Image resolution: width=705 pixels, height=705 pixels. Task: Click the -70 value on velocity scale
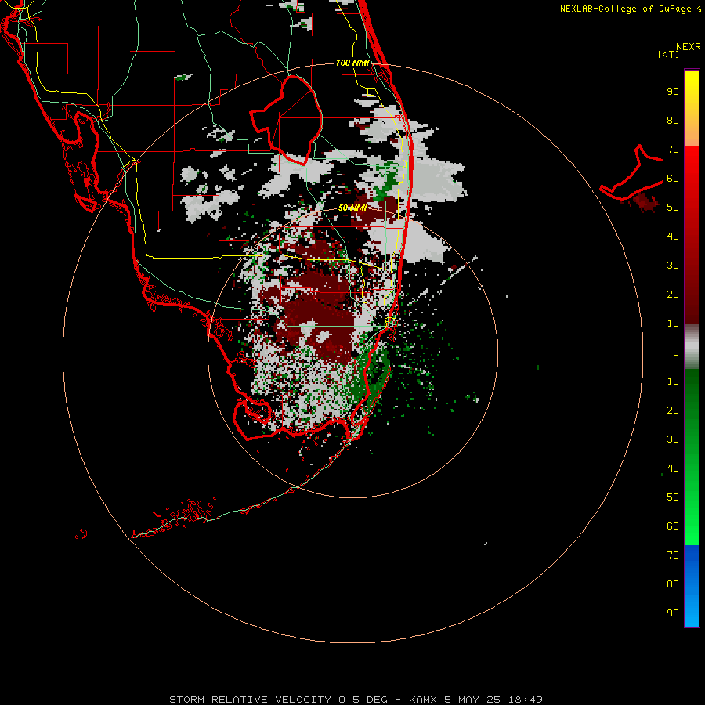coord(670,555)
